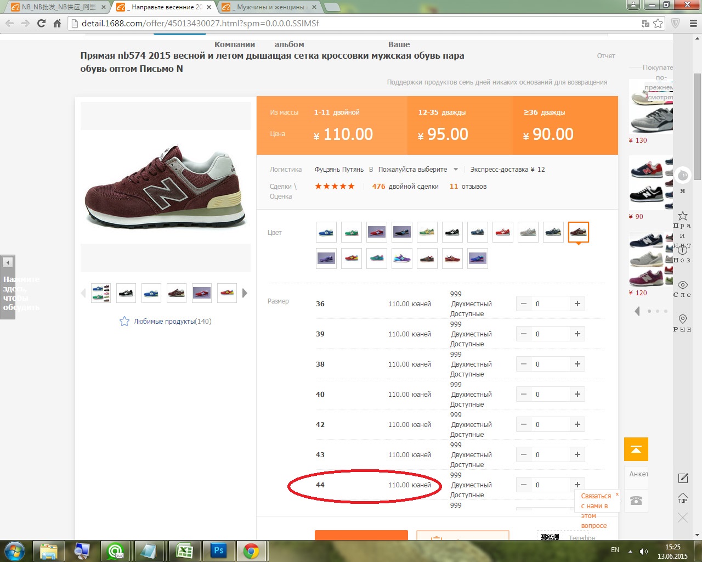Open Chrome from taskbar

pos(251,550)
